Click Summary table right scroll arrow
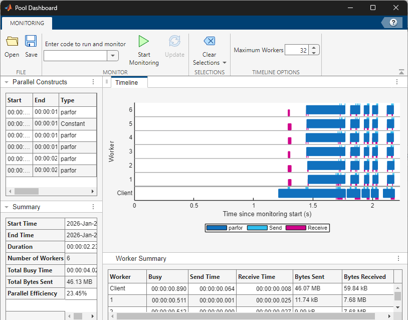Viewport: 408px width, 320px height. (x=93, y=316)
